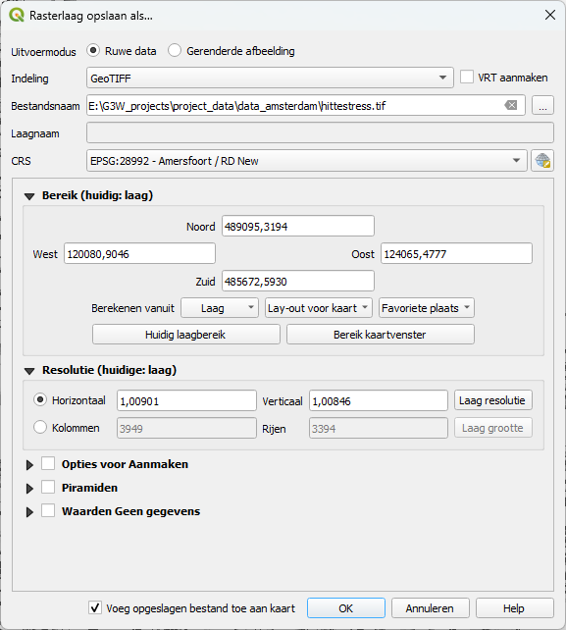Select the Ruwe data output mode

[x=93, y=51]
